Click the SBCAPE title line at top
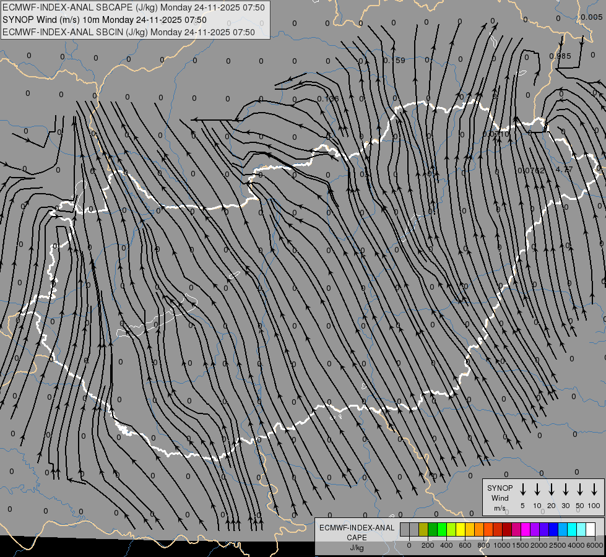 [134, 7]
